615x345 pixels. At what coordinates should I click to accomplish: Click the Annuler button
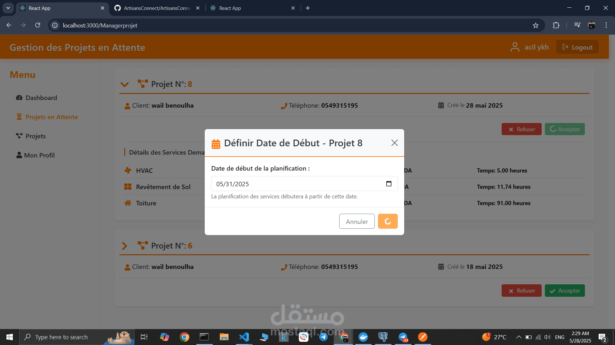357,221
